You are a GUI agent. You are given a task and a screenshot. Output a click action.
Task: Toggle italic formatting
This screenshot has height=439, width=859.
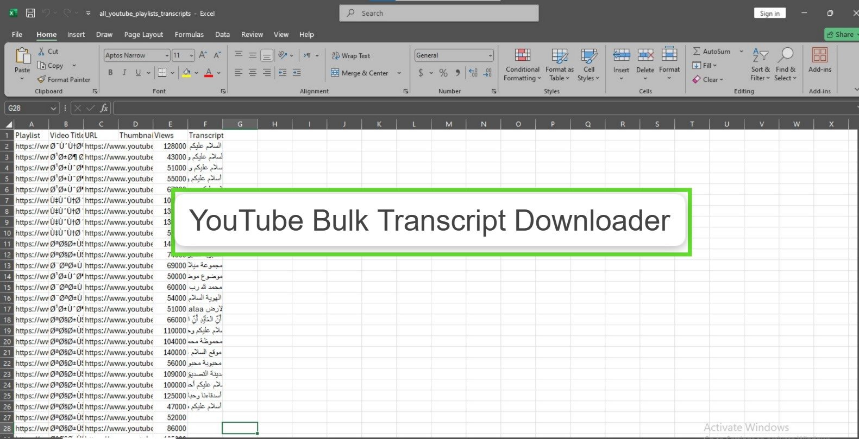click(124, 73)
